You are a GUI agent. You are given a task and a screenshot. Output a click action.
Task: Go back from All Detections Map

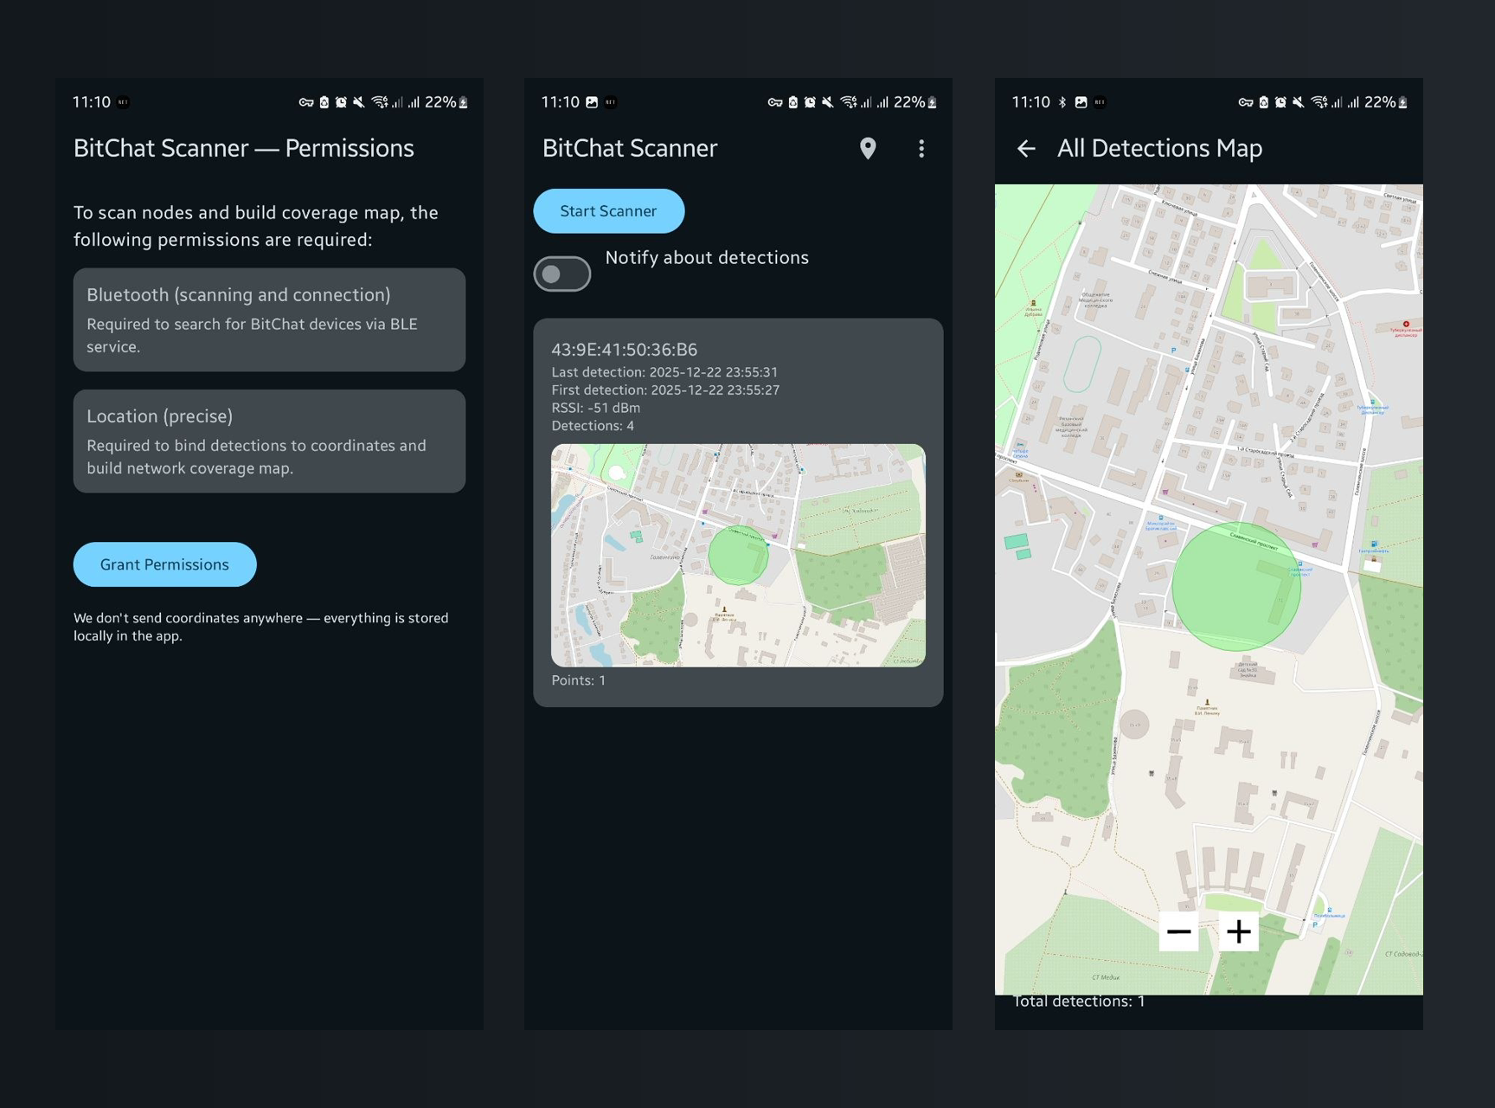click(1026, 149)
